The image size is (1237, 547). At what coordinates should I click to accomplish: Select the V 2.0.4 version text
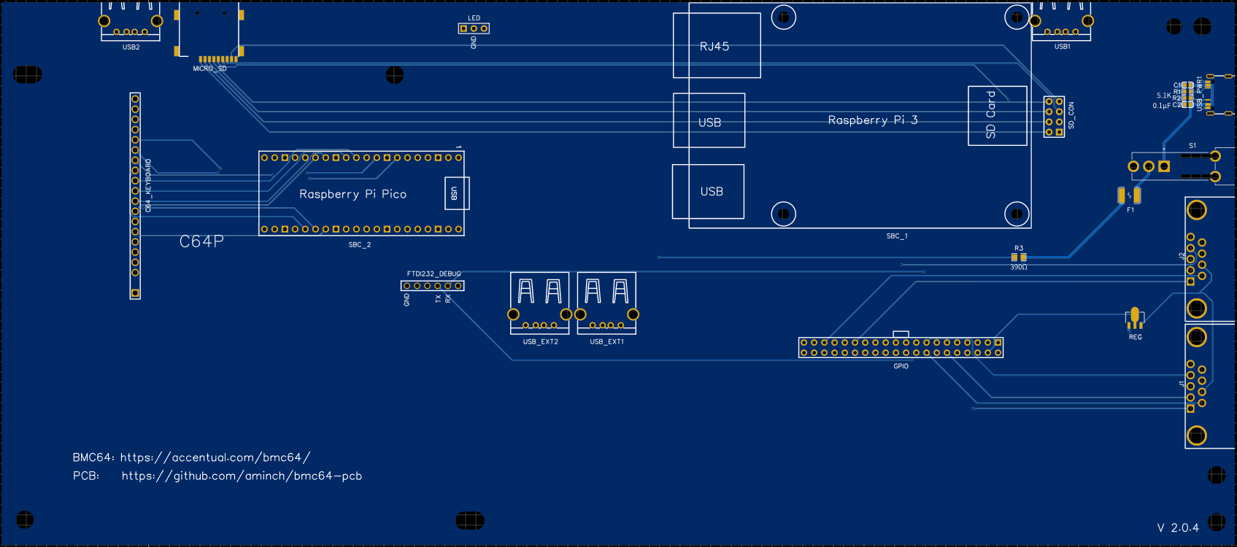[1178, 527]
